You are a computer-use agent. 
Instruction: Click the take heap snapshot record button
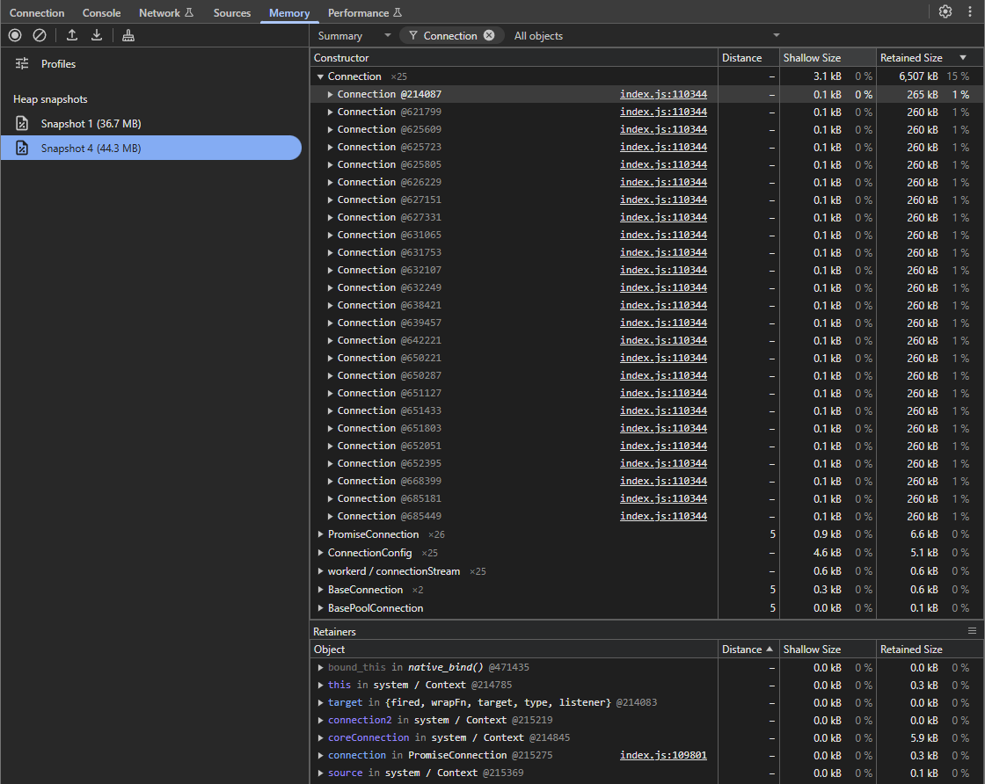15,35
